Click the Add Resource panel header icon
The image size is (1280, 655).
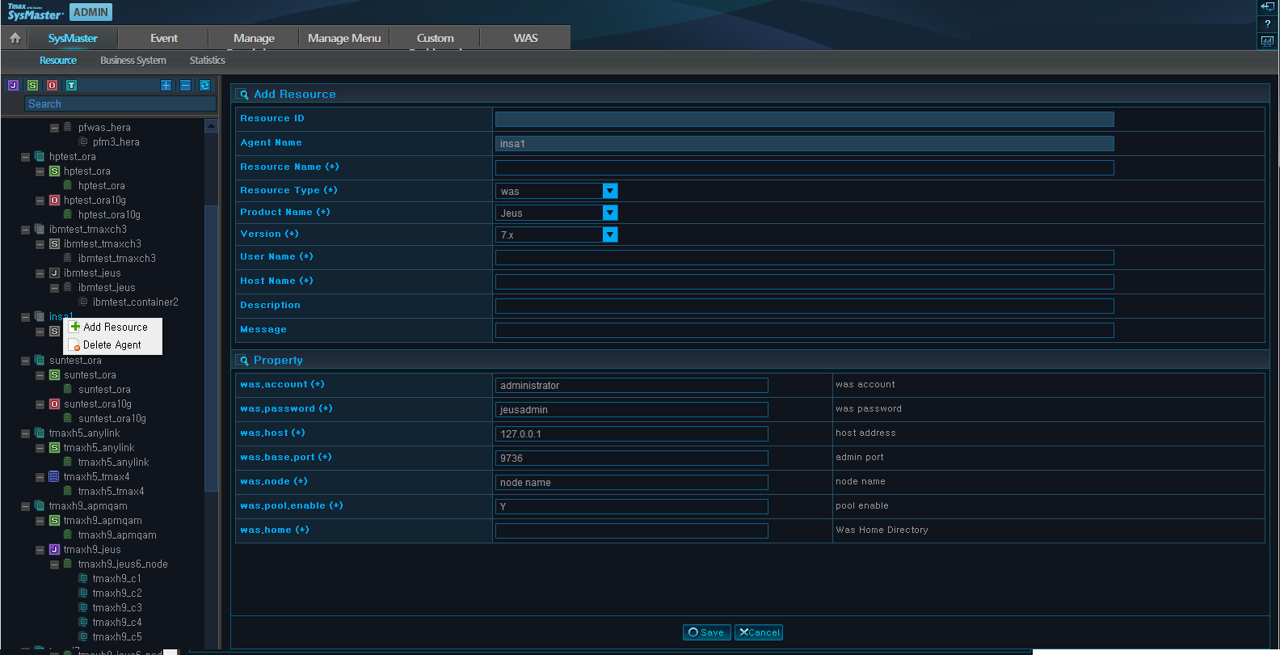(242, 94)
